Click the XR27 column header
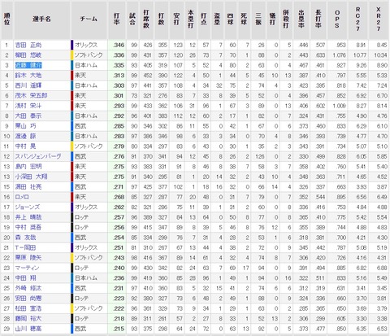Viewport: 390px width, 336px height. pos(379,20)
